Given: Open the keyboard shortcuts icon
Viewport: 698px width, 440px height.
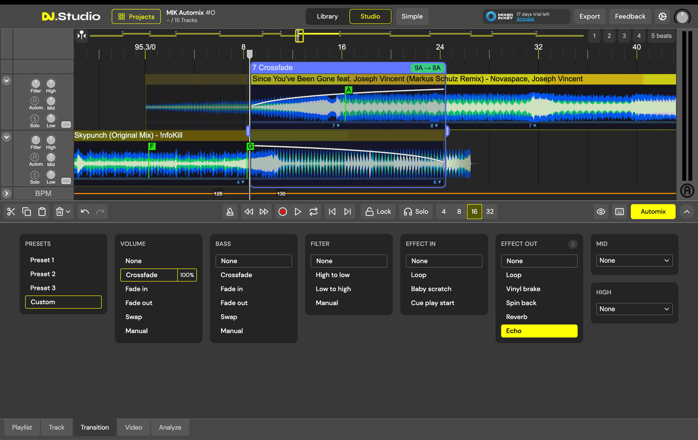Looking at the screenshot, I should [620, 212].
